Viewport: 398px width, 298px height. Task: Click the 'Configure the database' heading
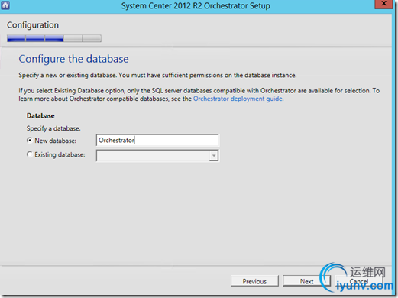(73, 59)
